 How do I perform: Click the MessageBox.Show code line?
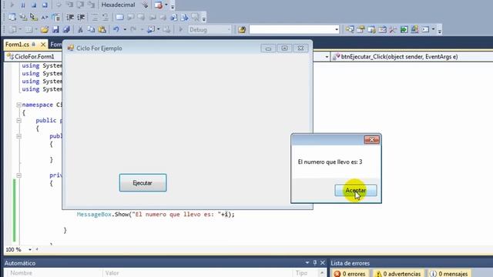pos(156,215)
